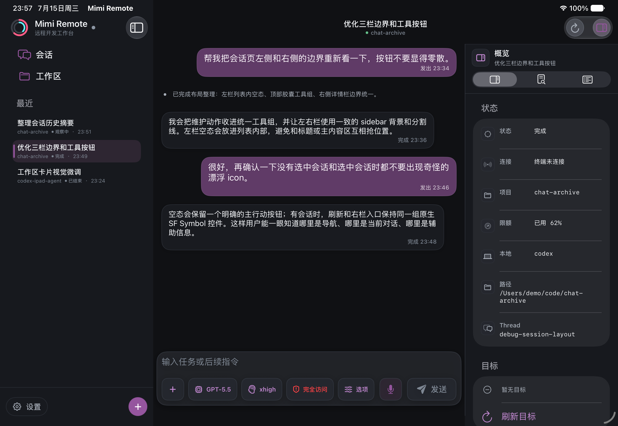Click the connection signal icon in 连接 row

pos(488,165)
